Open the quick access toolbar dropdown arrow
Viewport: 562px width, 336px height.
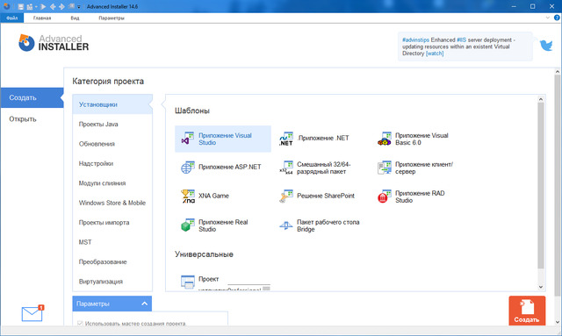(x=79, y=7)
